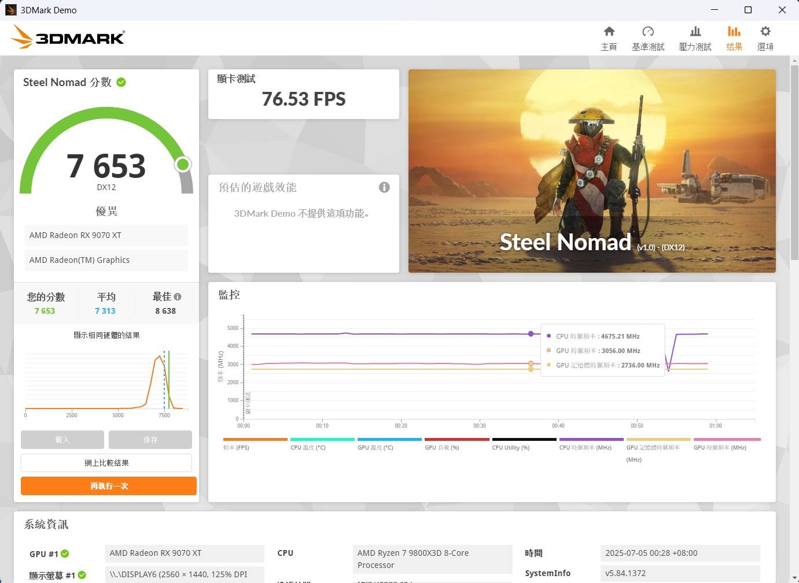Click the green marker on the score gauge
Viewport: 799px width, 583px height.
[183, 165]
